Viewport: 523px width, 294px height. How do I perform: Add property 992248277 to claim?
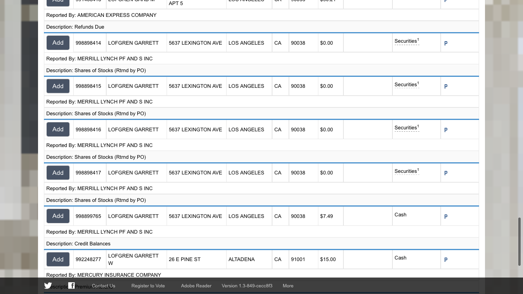58,259
